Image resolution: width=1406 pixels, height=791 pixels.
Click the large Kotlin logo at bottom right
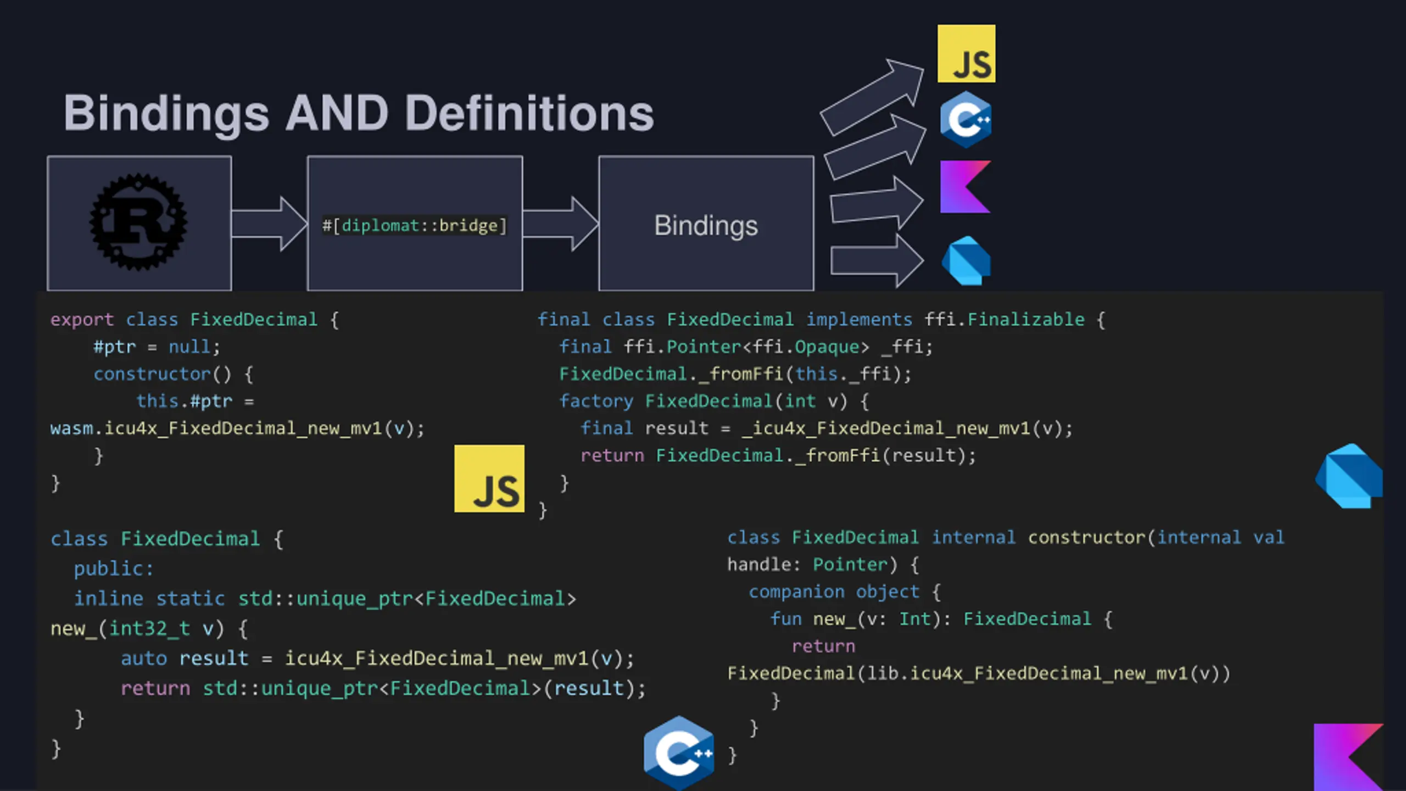point(1348,757)
